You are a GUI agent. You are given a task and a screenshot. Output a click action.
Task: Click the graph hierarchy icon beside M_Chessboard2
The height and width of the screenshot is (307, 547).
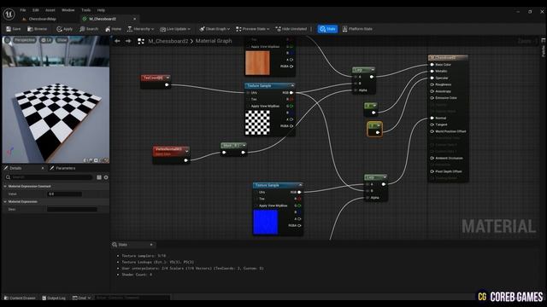pyautogui.click(x=141, y=42)
